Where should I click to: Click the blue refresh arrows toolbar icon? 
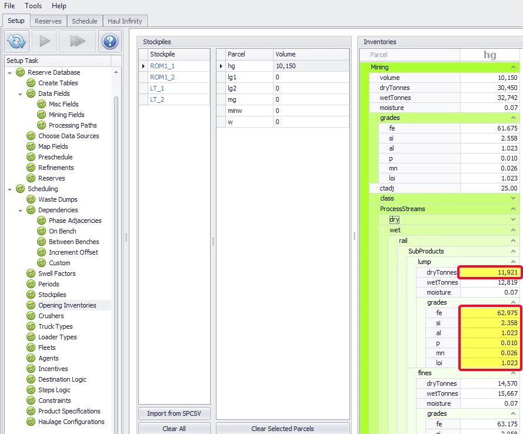[x=18, y=41]
